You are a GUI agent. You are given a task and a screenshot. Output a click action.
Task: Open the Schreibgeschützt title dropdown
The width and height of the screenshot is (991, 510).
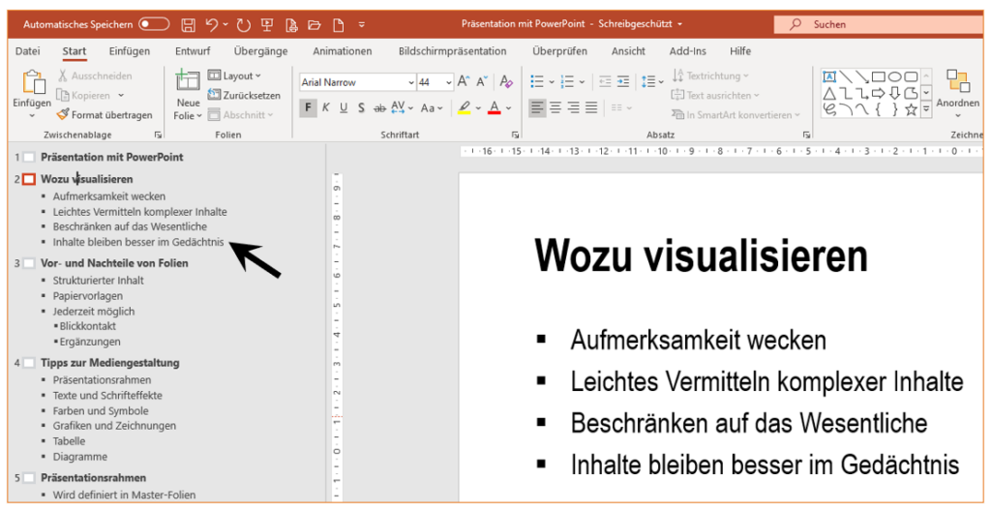(x=679, y=24)
